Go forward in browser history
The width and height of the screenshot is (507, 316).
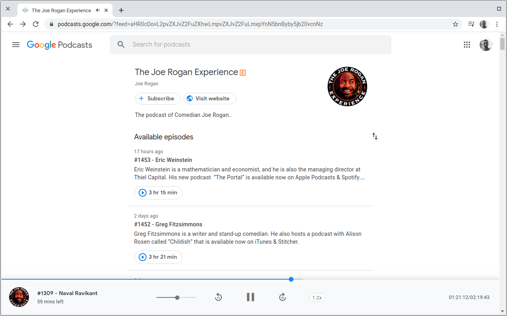23,24
